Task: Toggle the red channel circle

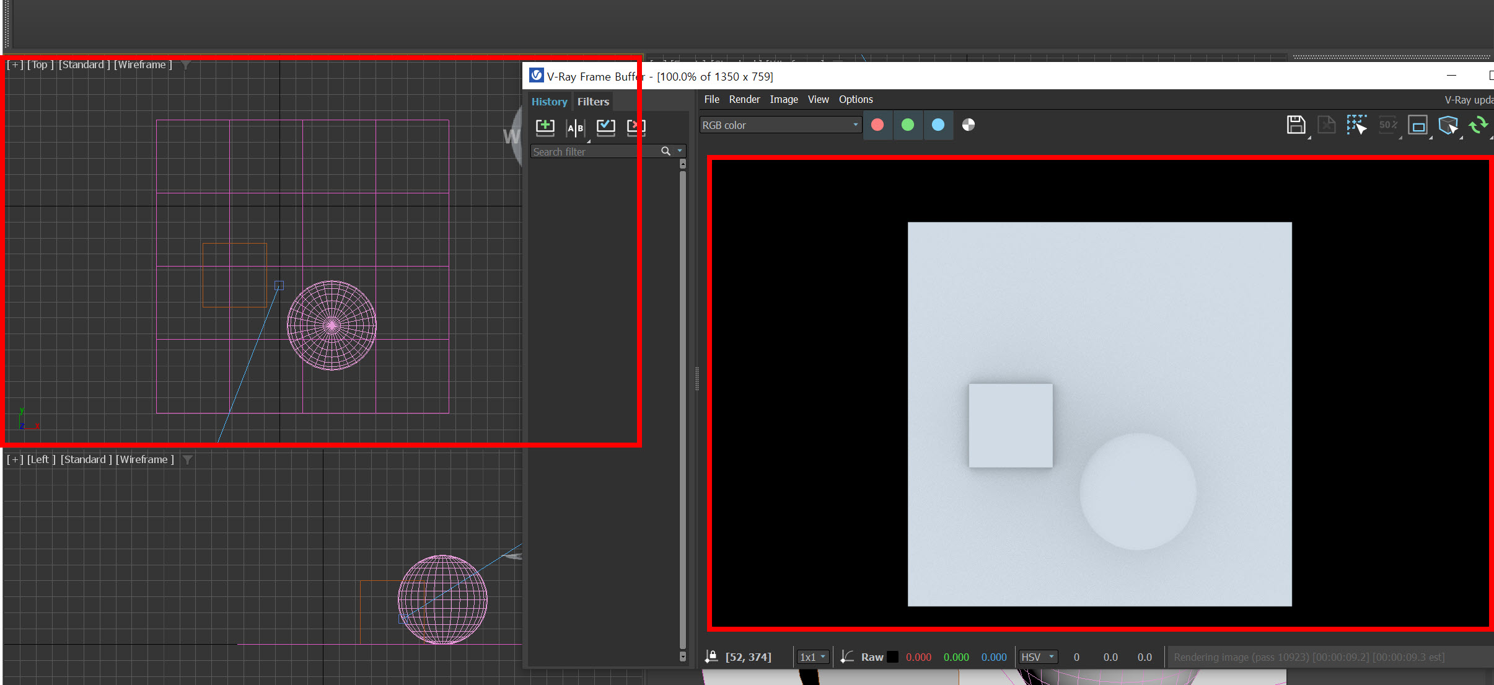Action: tap(877, 125)
